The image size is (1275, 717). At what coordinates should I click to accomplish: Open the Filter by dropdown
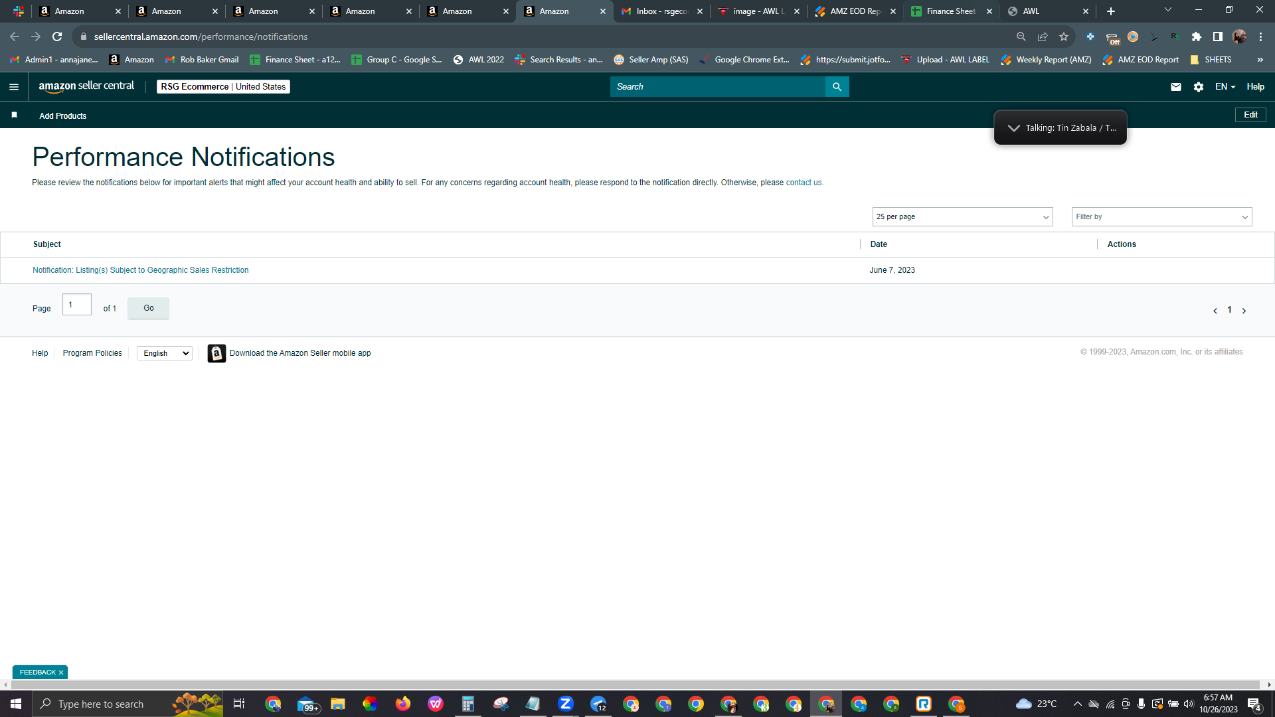click(1161, 217)
